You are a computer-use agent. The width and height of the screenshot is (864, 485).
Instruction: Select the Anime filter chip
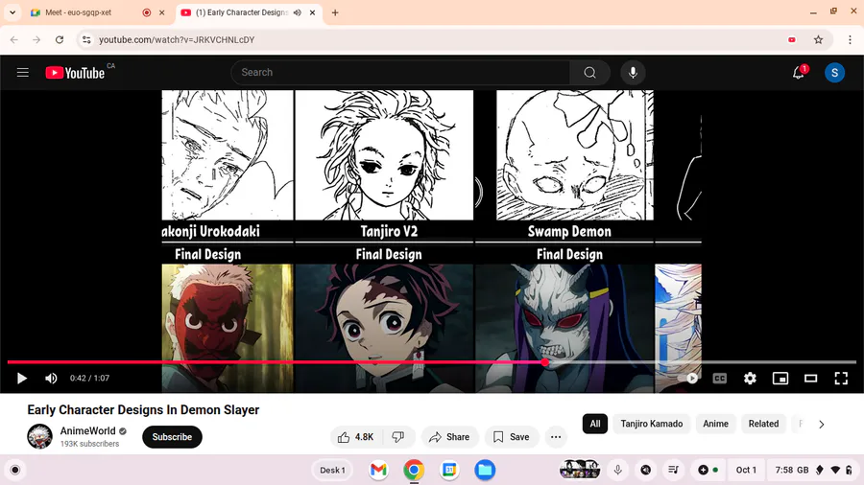pos(715,424)
